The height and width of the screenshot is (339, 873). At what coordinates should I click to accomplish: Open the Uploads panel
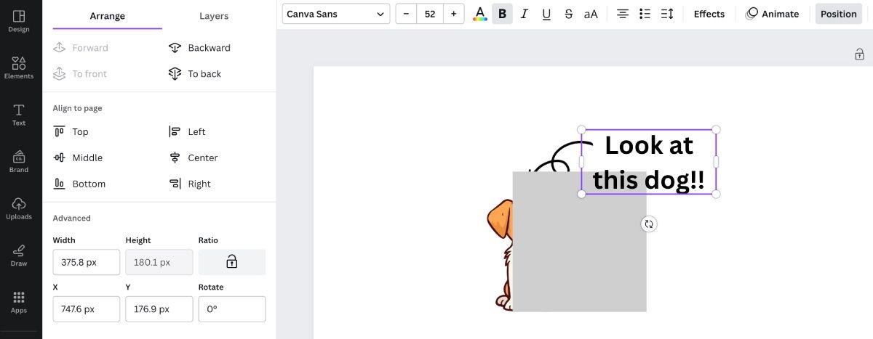[19, 208]
